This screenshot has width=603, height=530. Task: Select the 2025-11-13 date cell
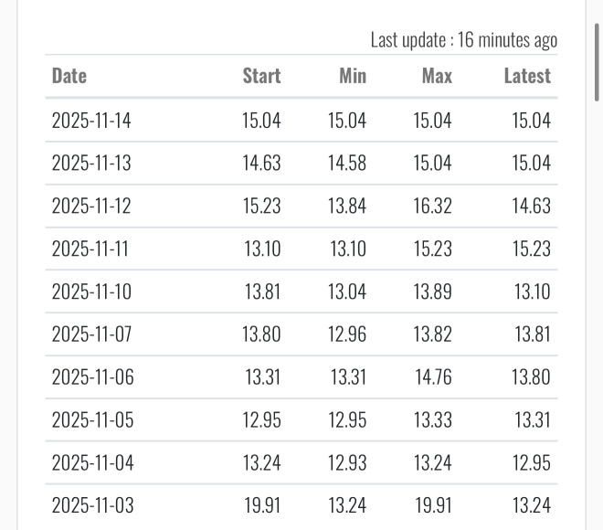coord(91,163)
